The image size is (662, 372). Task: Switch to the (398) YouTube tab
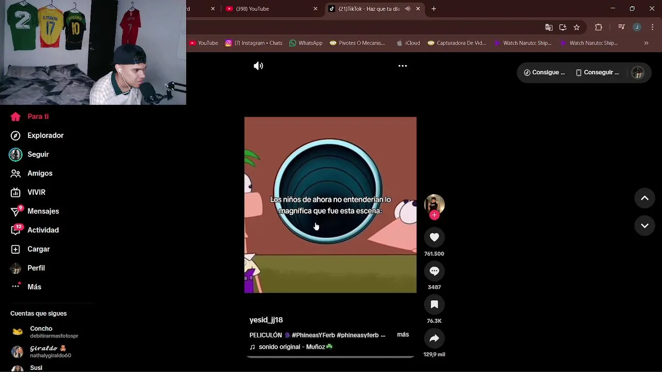tap(270, 9)
